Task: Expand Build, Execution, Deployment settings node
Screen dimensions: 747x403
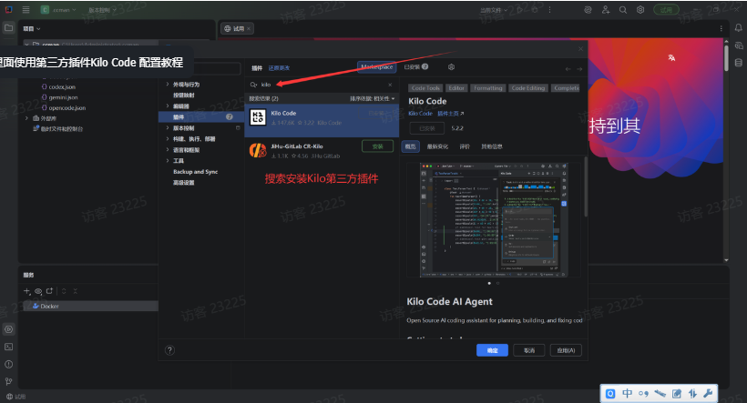Action: 168,139
